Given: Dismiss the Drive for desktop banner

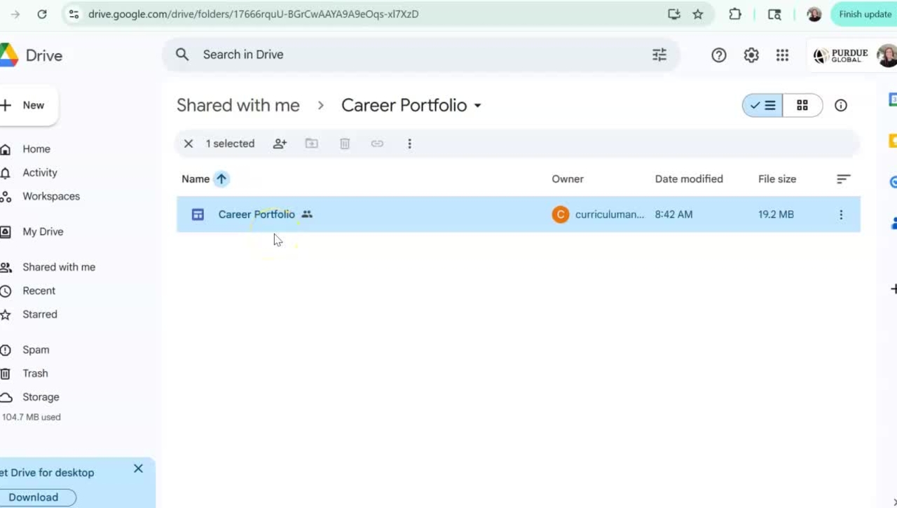Looking at the screenshot, I should pos(138,469).
